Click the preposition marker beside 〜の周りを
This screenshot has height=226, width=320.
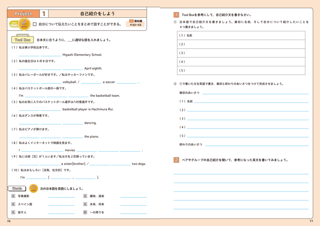[x=85, y=212]
